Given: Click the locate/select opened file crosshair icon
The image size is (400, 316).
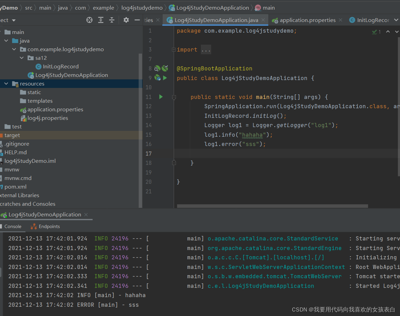Looking at the screenshot, I should point(89,20).
